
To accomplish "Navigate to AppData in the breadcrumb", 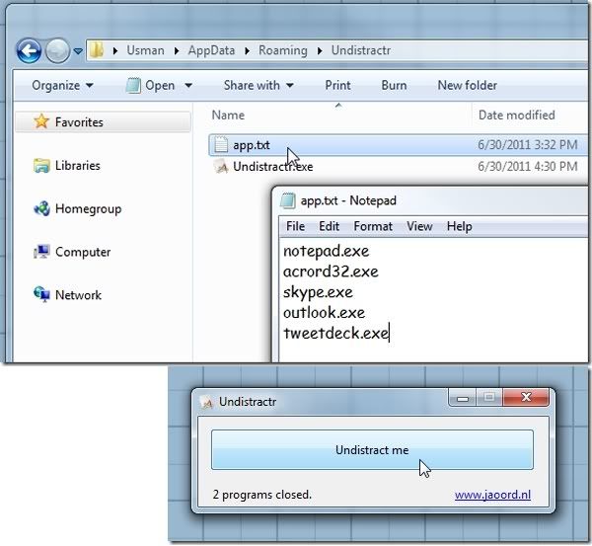I will (211, 50).
